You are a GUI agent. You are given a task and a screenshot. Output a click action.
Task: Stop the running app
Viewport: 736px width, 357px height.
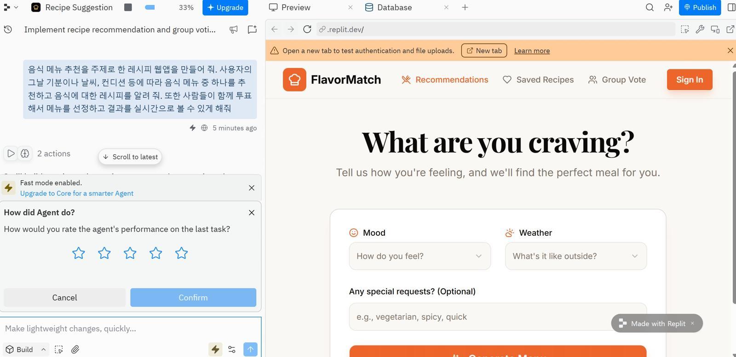tap(128, 7)
